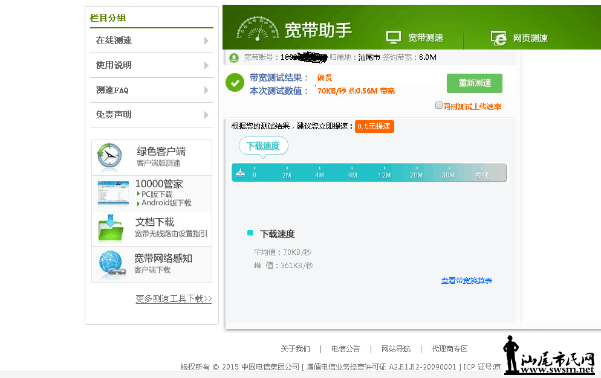Open the 测速FAQ menu item
Screen dimensions: 601x378
click(151, 91)
